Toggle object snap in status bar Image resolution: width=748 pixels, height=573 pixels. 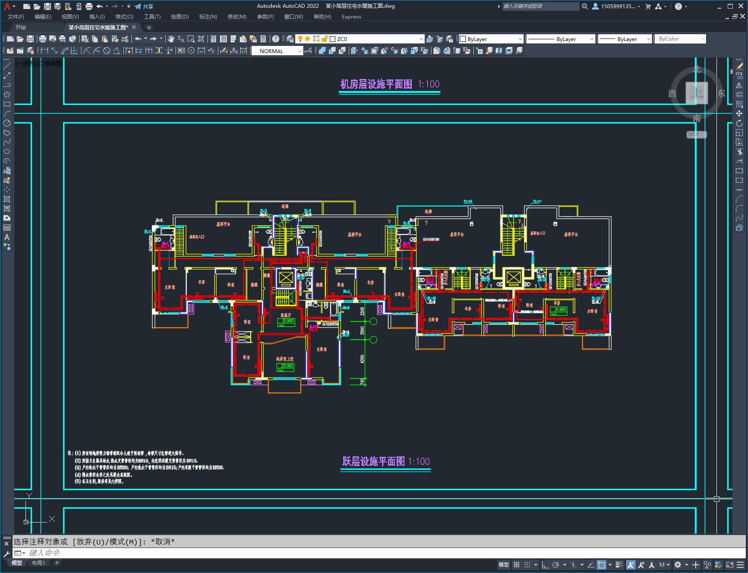602,565
